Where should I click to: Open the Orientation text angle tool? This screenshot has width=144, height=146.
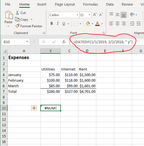pos(132,14)
